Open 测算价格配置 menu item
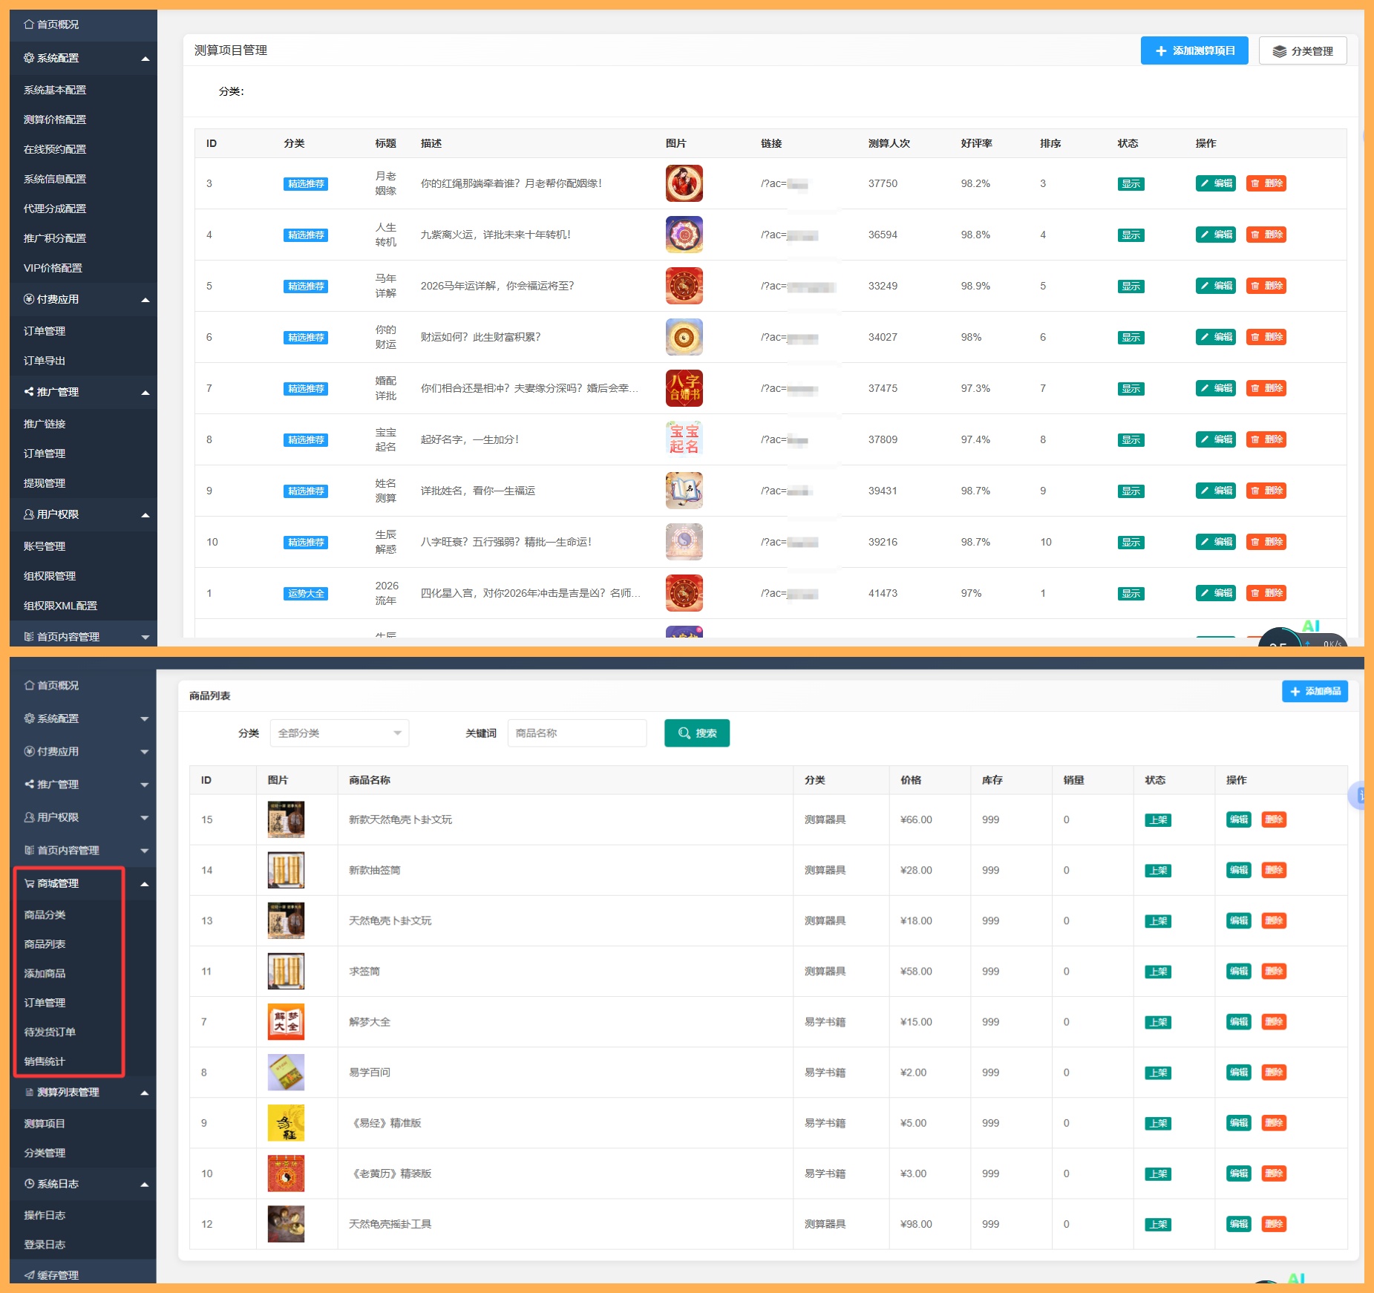This screenshot has width=1374, height=1293. tap(55, 120)
